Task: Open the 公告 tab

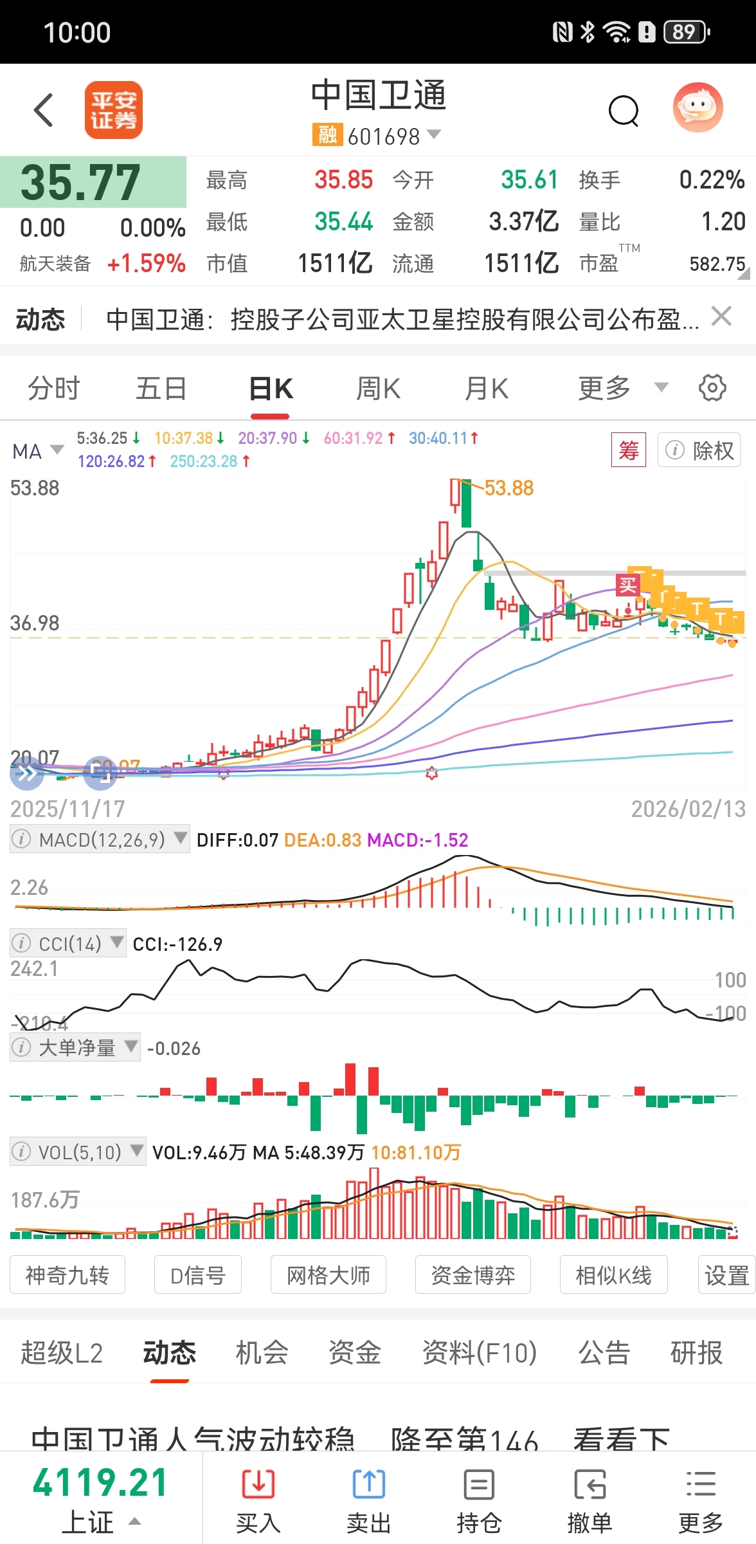Action: [604, 1352]
